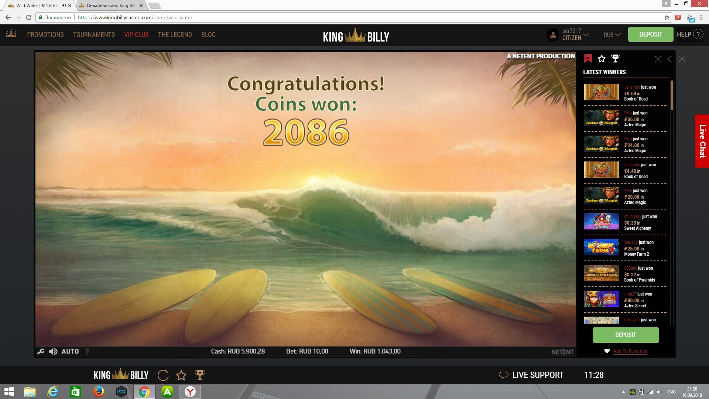Click the bottom bar trophy icon
Image resolution: width=709 pixels, height=399 pixels.
tap(200, 375)
